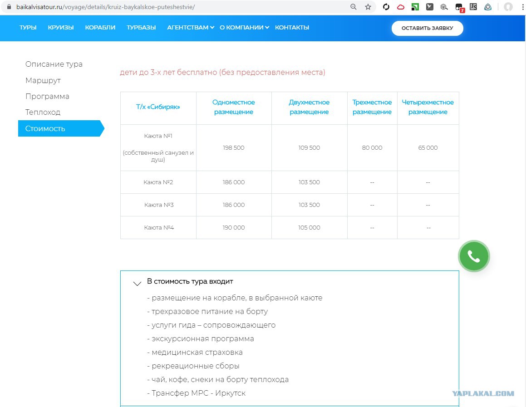Click the cube with magnifier extension icon
Screen dimensions: 526x407
pyautogui.click(x=444, y=7)
